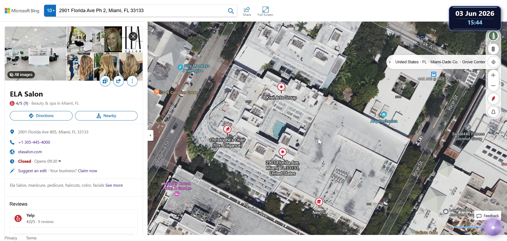Open the Terms link
This screenshot has width=507, height=241.
(x=31, y=238)
